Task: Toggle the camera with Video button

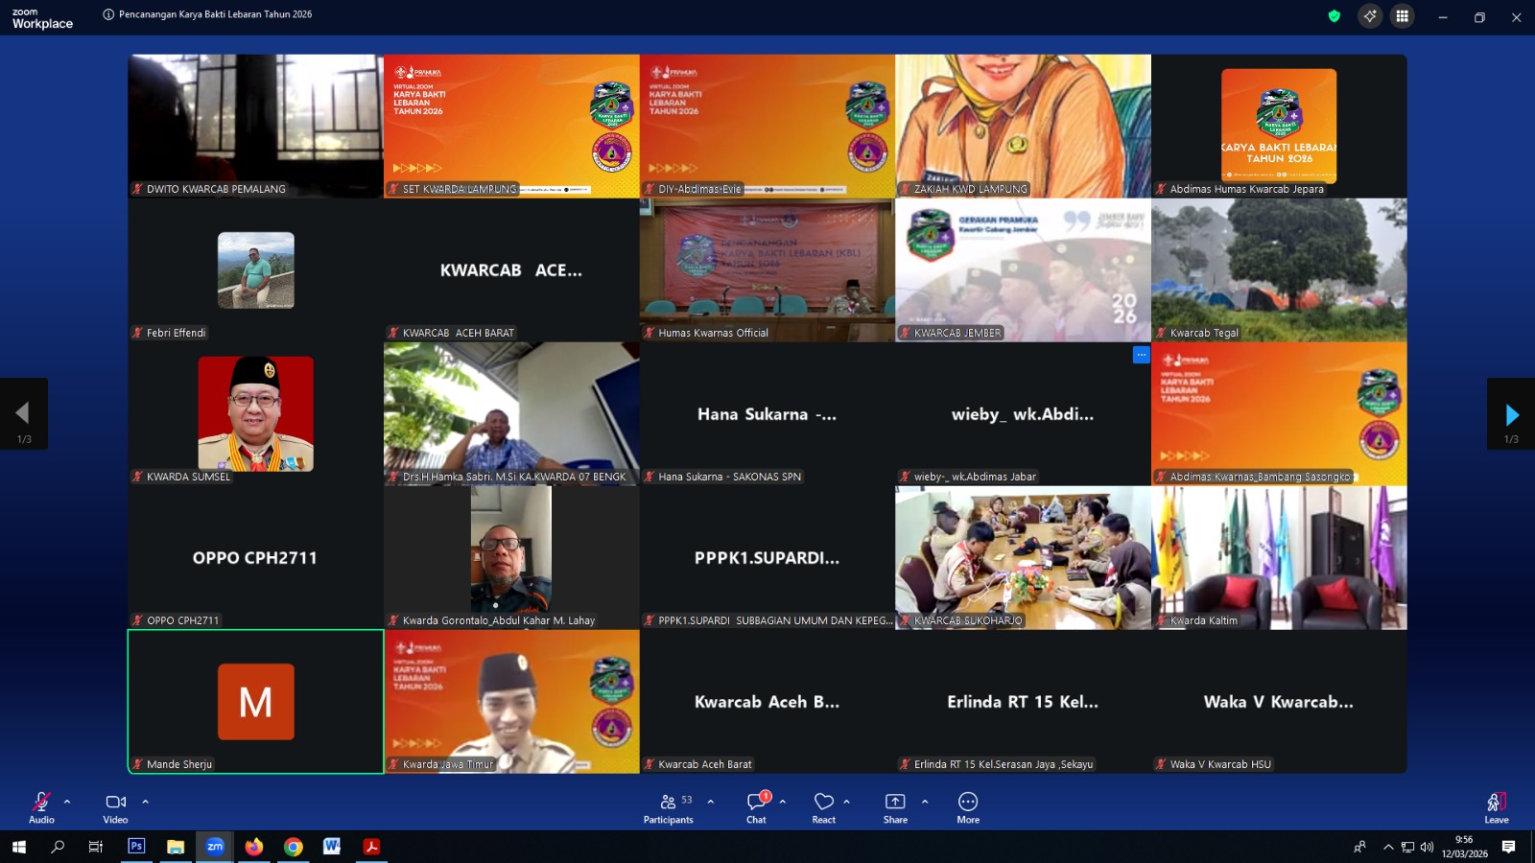Action: [115, 806]
